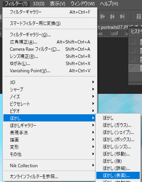
Task: Apply ぼかし (強) filter
Action: (x=118, y=161)
